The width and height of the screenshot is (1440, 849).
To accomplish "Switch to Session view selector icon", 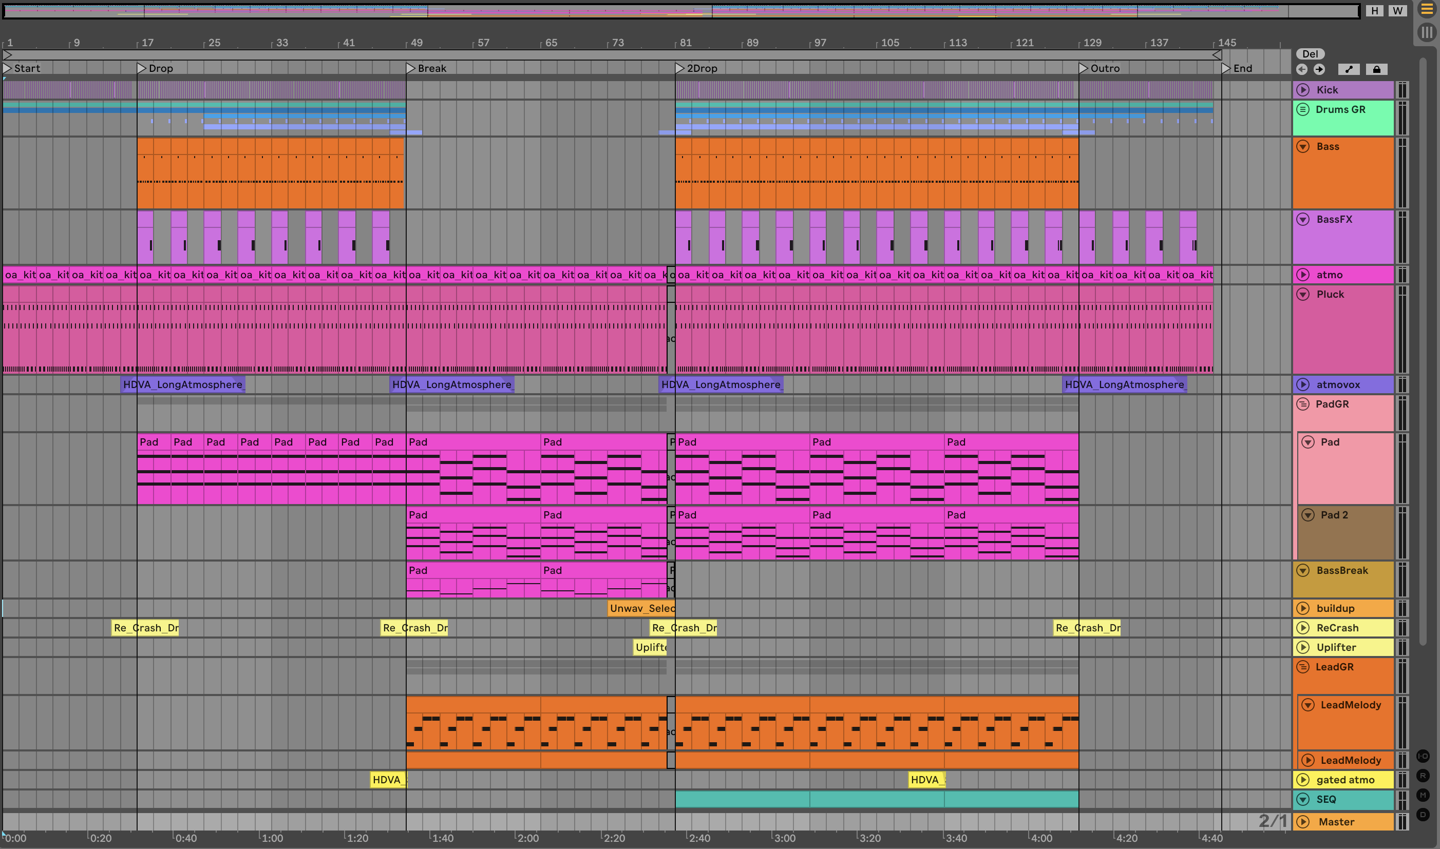I will pyautogui.click(x=1427, y=32).
